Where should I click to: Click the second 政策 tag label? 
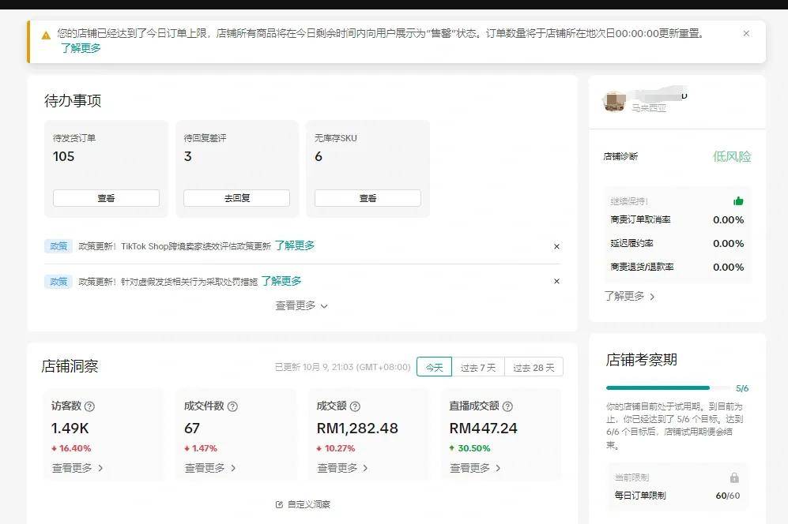point(58,282)
